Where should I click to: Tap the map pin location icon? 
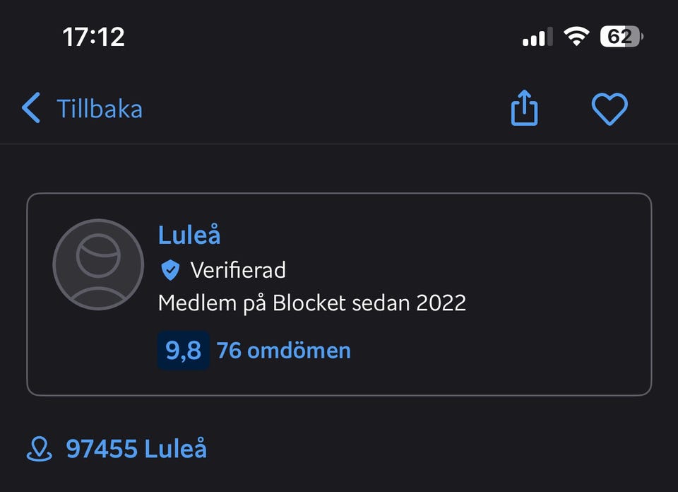click(x=40, y=449)
